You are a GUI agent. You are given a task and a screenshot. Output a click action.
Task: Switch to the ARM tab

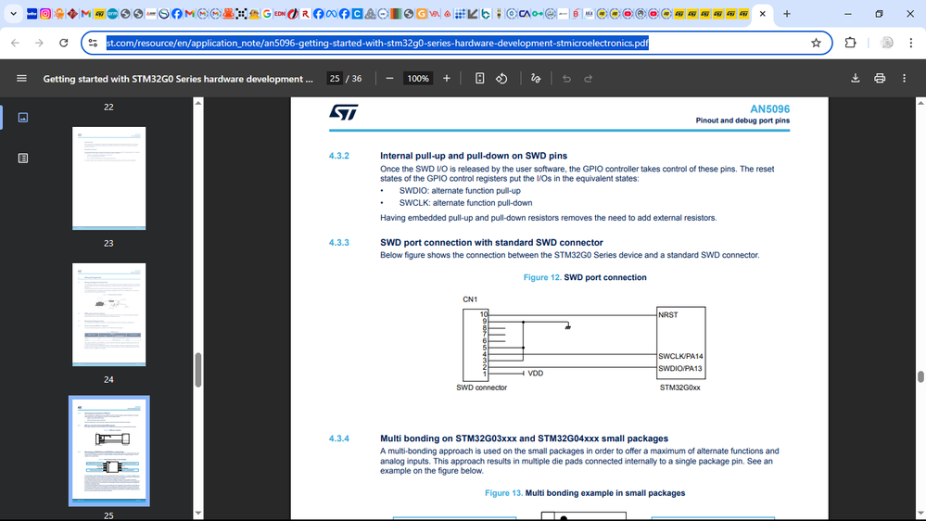pyautogui.click(x=112, y=14)
